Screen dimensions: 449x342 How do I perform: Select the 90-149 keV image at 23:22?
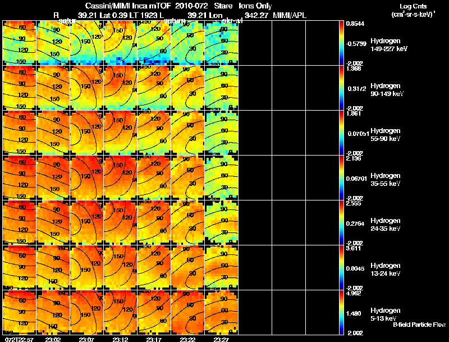pos(187,88)
